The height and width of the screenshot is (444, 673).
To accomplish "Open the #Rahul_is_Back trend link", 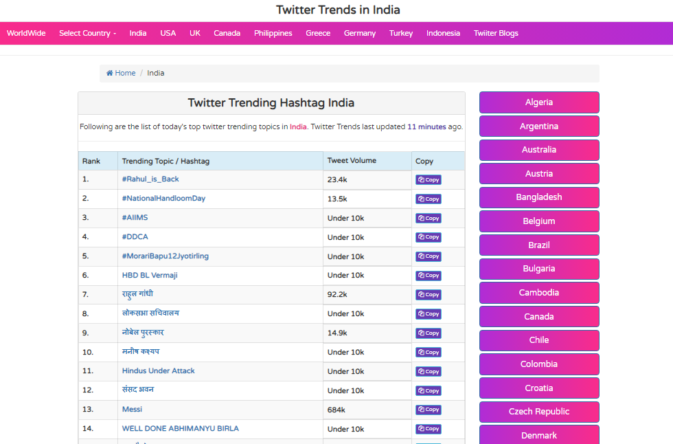I will (150, 179).
